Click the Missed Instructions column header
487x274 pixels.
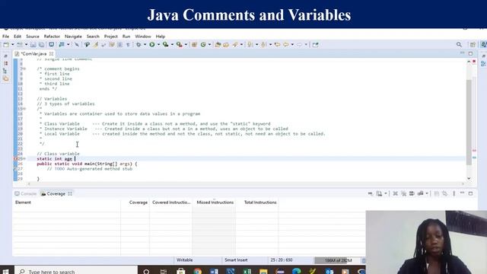(214, 202)
